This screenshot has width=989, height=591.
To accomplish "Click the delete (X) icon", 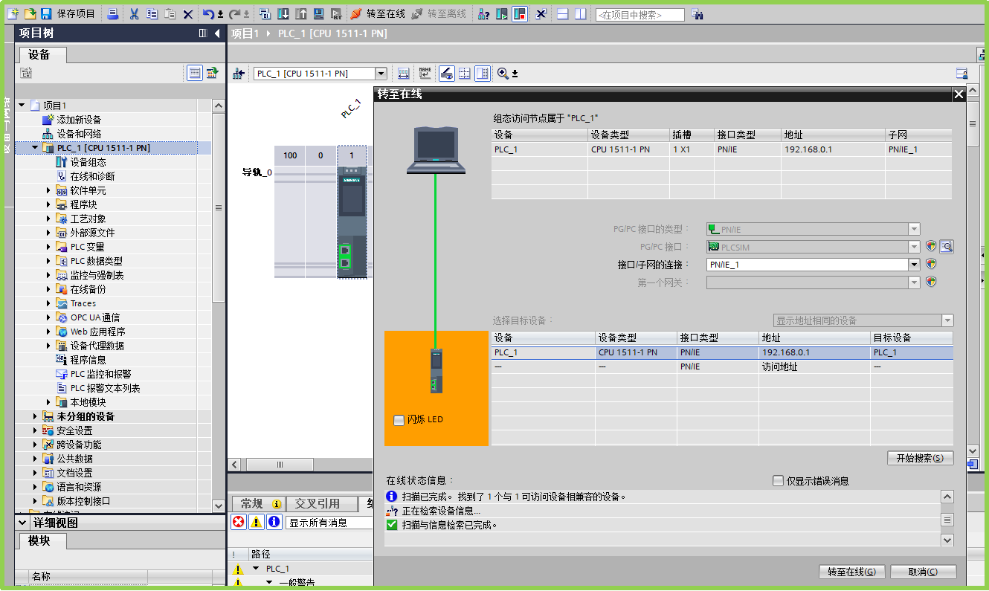I will pos(188,13).
